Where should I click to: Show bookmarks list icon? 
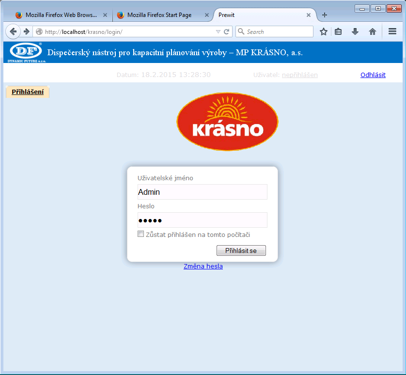coord(338,31)
